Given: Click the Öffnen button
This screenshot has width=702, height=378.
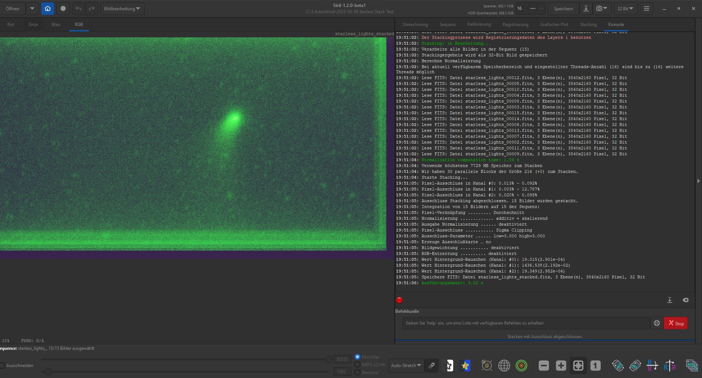Looking at the screenshot, I should (x=13, y=8).
